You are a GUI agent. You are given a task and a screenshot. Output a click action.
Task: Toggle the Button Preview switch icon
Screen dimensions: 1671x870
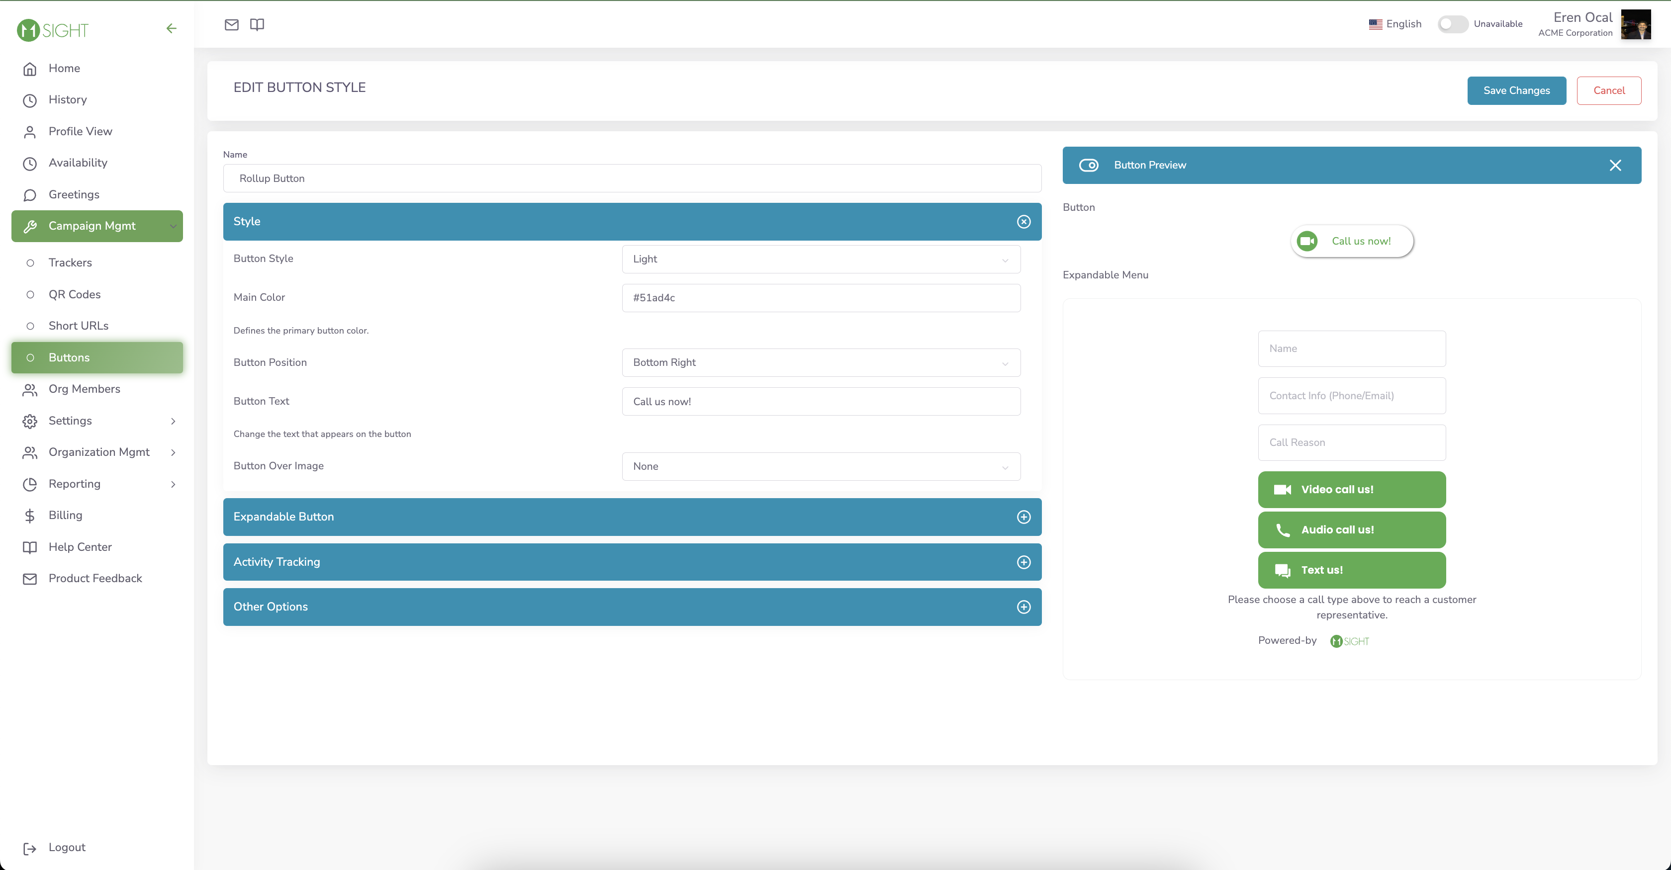pyautogui.click(x=1089, y=166)
